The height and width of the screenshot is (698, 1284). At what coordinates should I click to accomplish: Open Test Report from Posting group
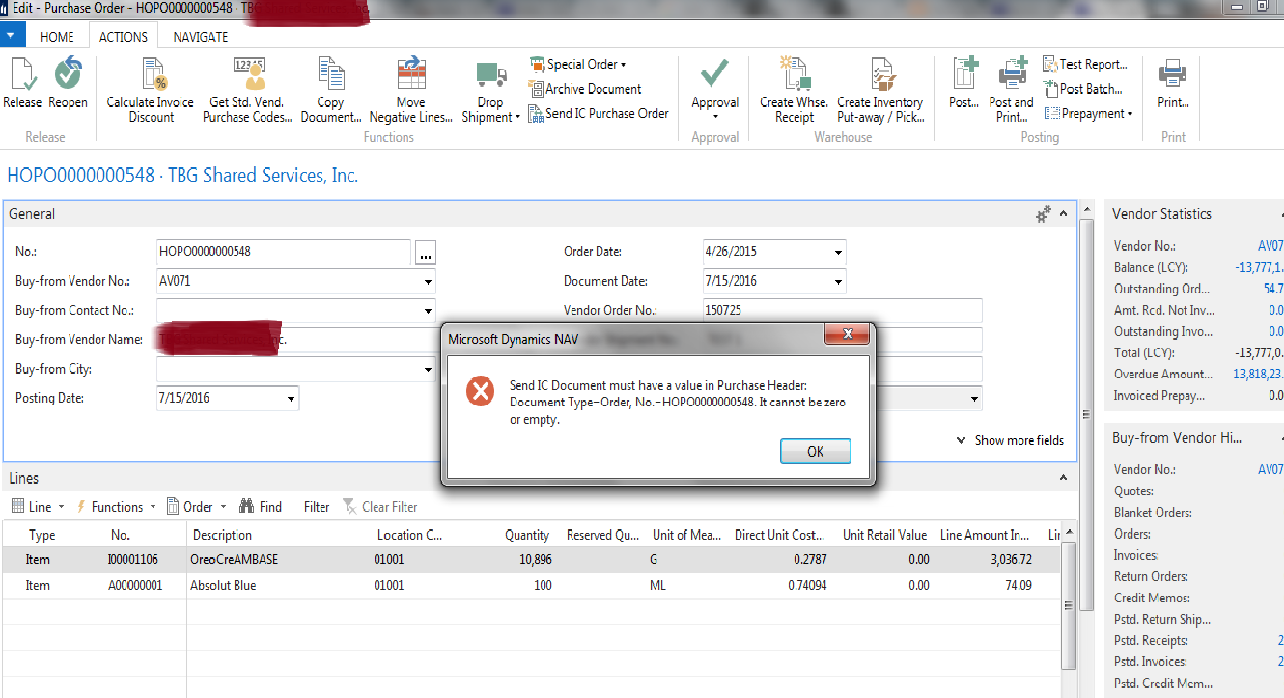coord(1085,64)
